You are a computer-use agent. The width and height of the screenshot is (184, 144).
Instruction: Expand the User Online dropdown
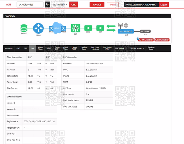[121, 48]
